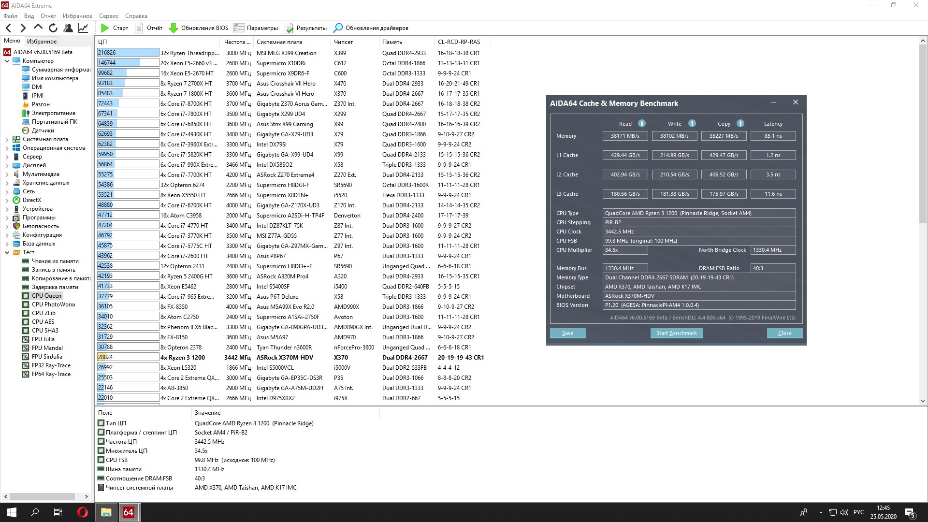Viewport: 928px width, 522px height.
Task: Click the Forward navigation arrow in toolbar
Action: point(23,28)
